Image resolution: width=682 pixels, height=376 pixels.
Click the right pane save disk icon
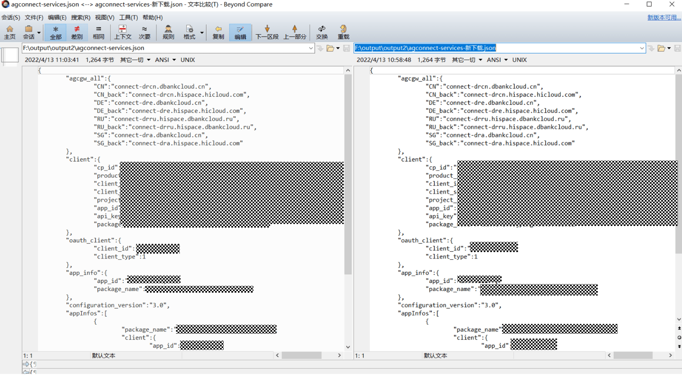point(678,48)
